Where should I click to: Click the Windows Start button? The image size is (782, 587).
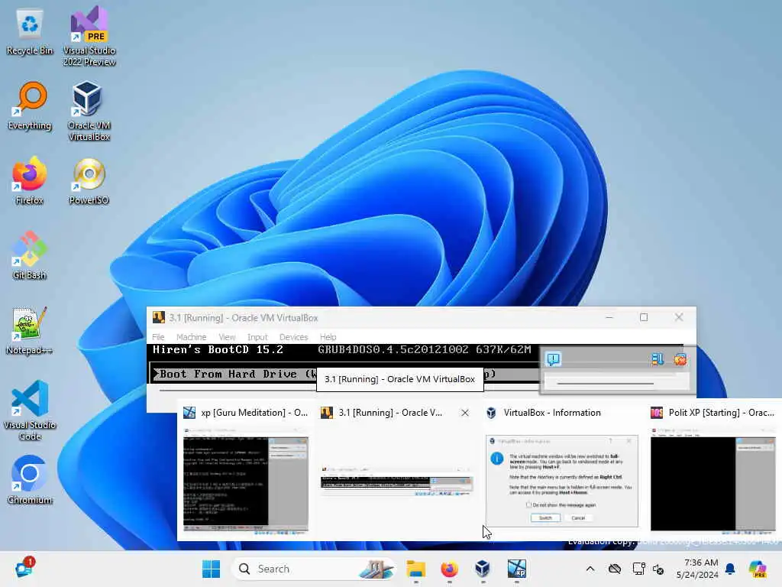coord(211,569)
